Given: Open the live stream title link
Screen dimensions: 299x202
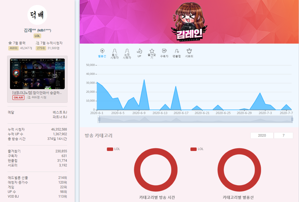Looking at the screenshot, I should coord(37,93).
